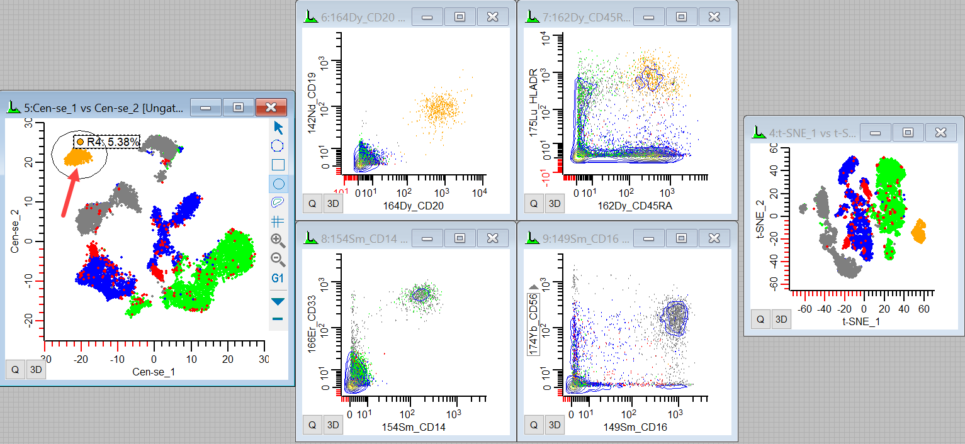Screen dimensions: 965x444
Task: Collapse toolbar using the blue minus
Action: coord(278,319)
